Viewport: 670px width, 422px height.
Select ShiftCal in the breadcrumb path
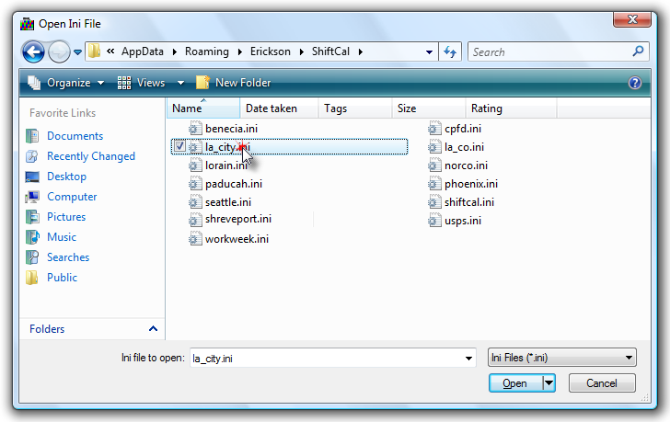(x=330, y=51)
